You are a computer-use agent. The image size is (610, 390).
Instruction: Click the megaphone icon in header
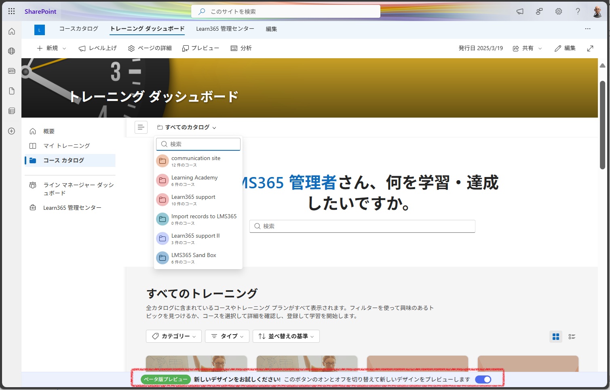point(520,11)
